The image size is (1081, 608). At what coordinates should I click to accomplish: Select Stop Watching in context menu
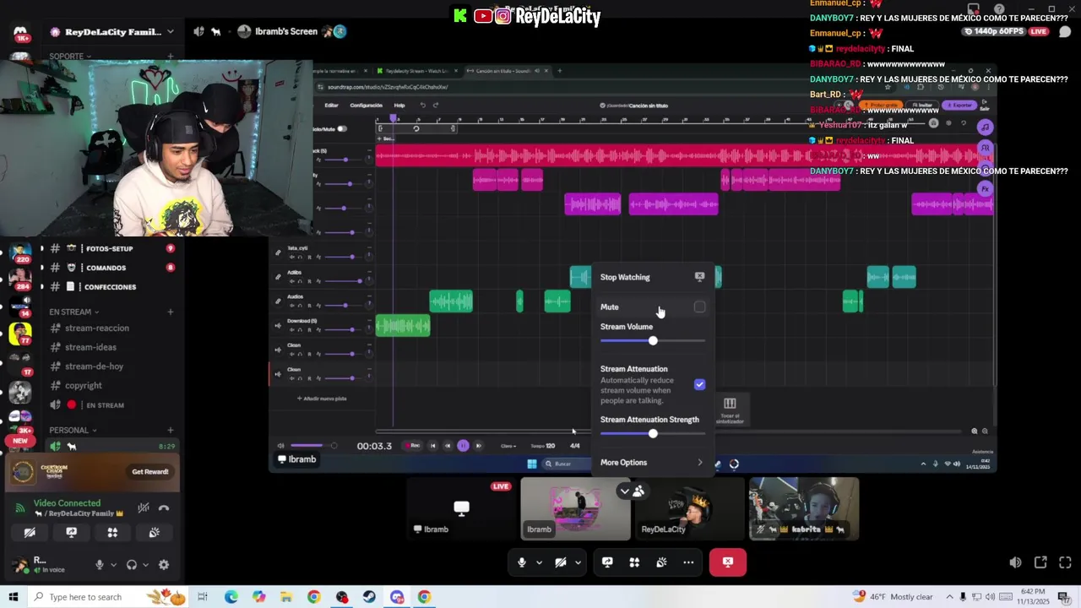pyautogui.click(x=652, y=277)
